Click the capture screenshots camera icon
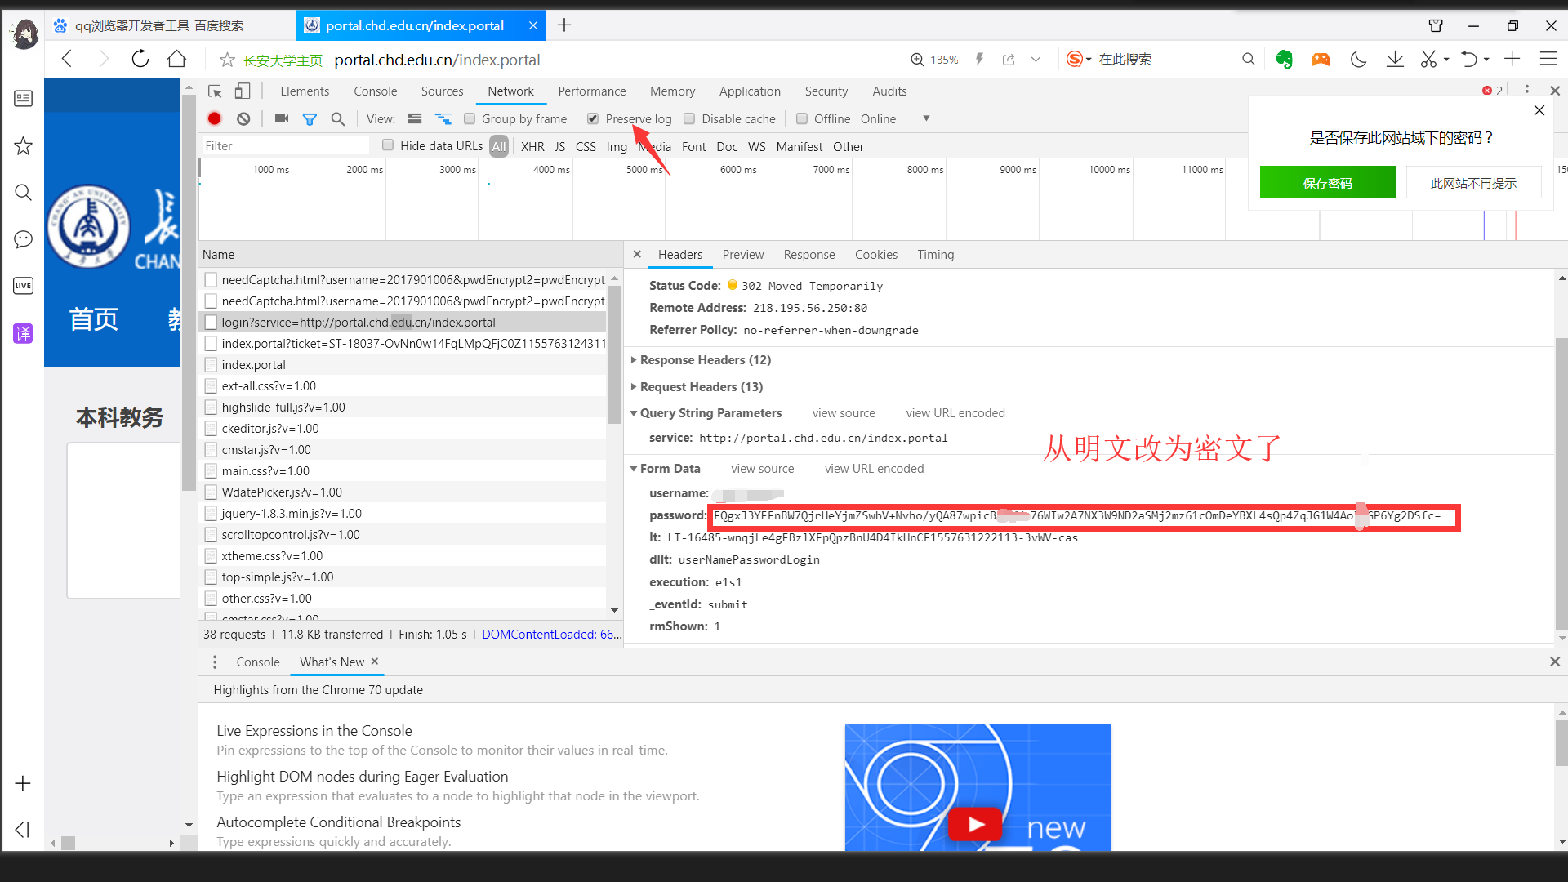This screenshot has height=882, width=1568. tap(282, 118)
